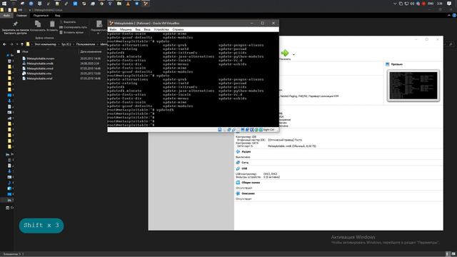Pin to Quick Access with pushpin icon
The height and width of the screenshot is (257, 457).
(x=15, y=24)
